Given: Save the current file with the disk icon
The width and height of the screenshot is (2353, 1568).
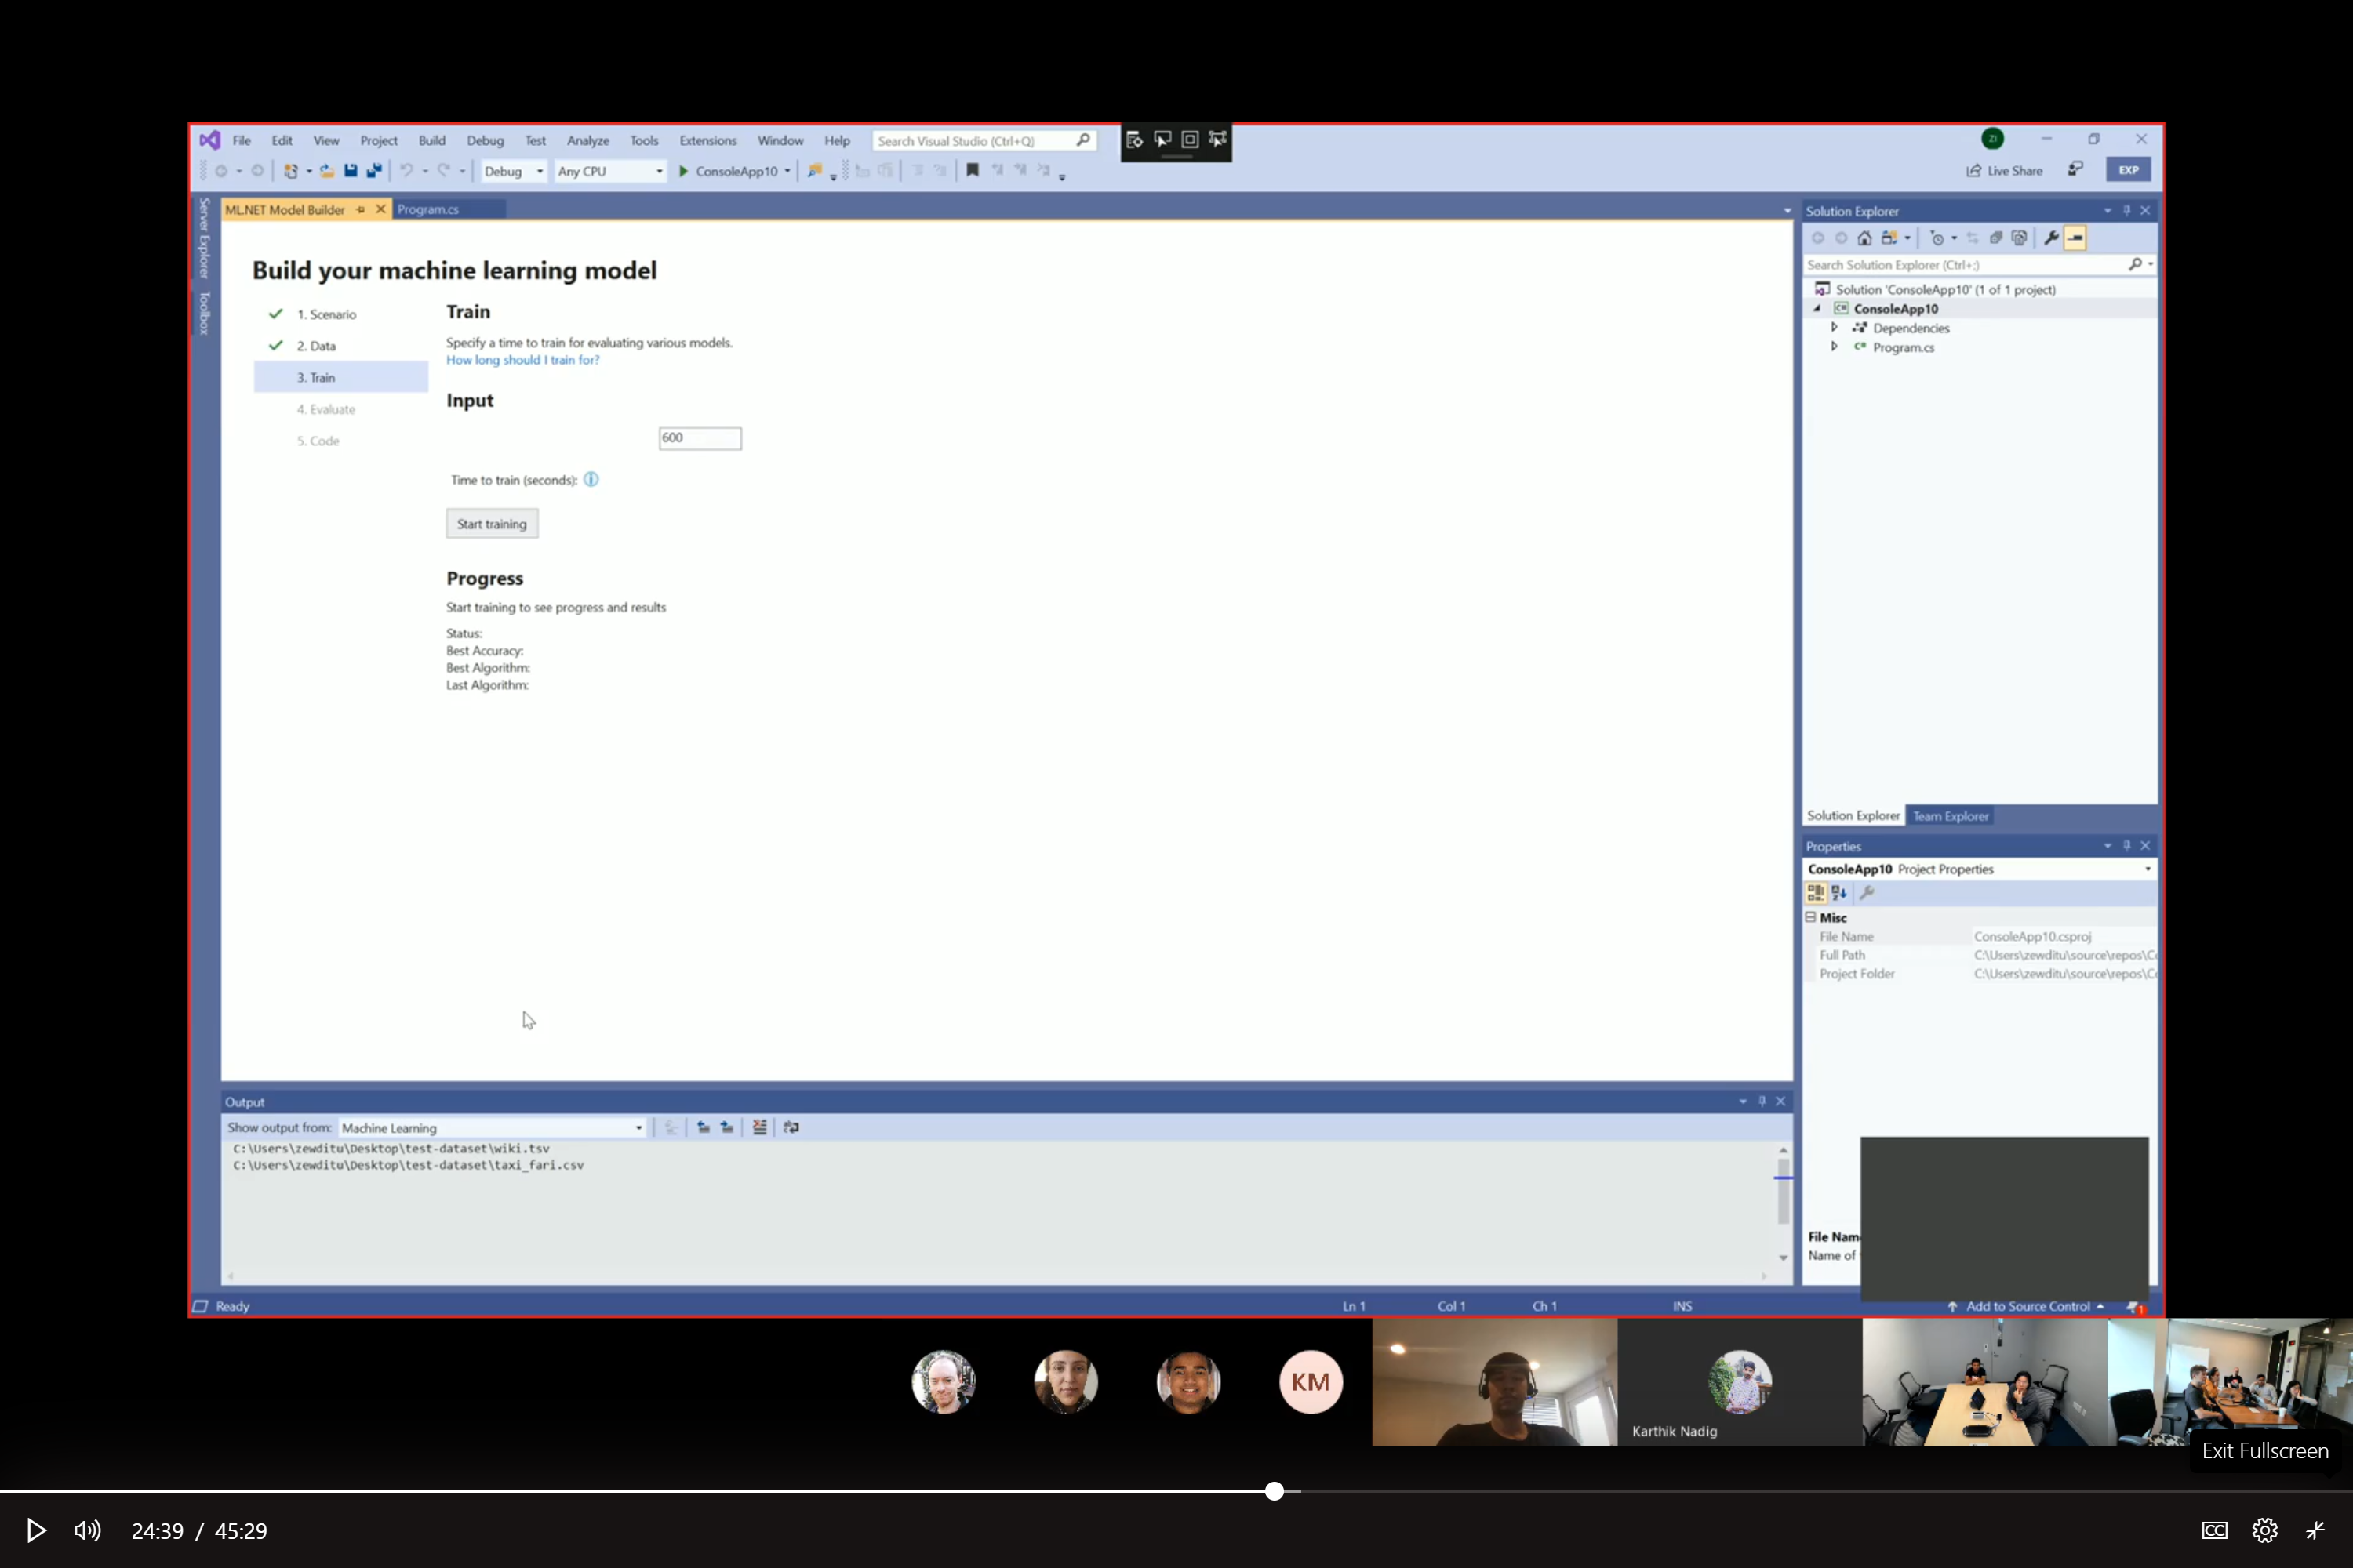Looking at the screenshot, I should tap(350, 171).
